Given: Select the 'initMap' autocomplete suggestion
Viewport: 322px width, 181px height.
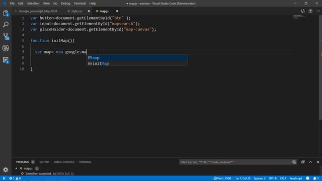Looking at the screenshot, I should 137,63.
